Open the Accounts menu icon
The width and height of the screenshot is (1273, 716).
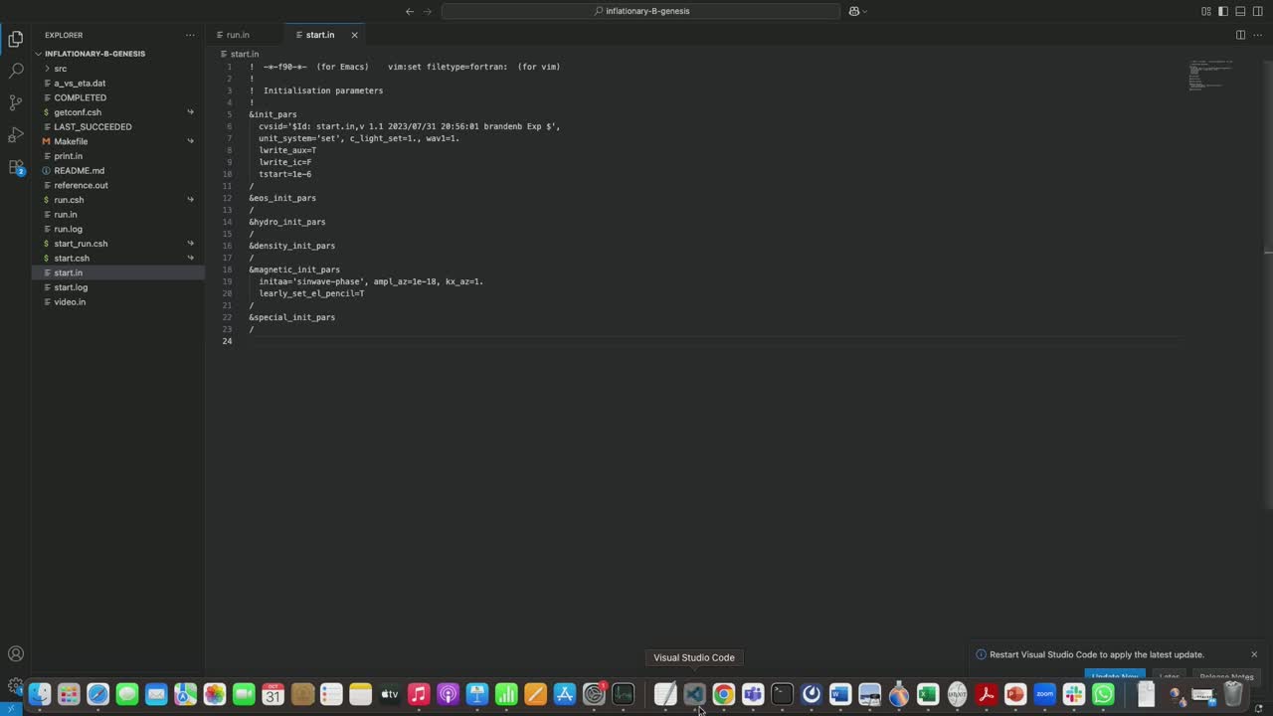pyautogui.click(x=16, y=654)
